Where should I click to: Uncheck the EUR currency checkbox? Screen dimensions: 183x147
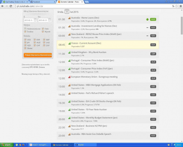pyautogui.click(x=35, y=40)
